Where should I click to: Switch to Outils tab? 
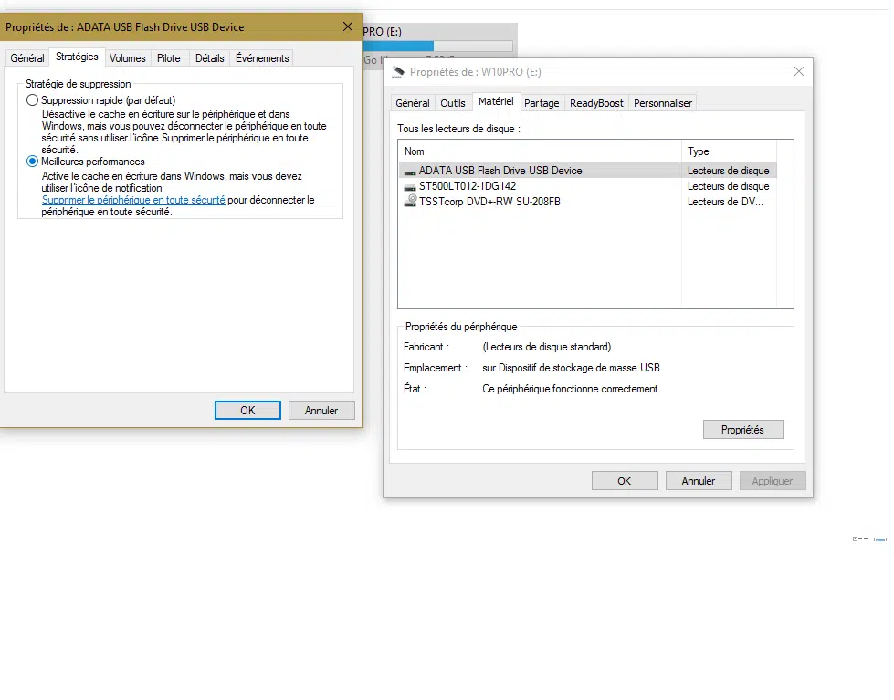453,103
